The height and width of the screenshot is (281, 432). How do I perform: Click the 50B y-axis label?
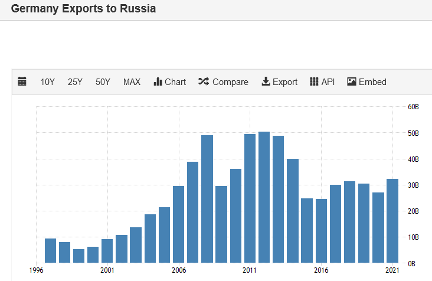pyautogui.click(x=413, y=133)
